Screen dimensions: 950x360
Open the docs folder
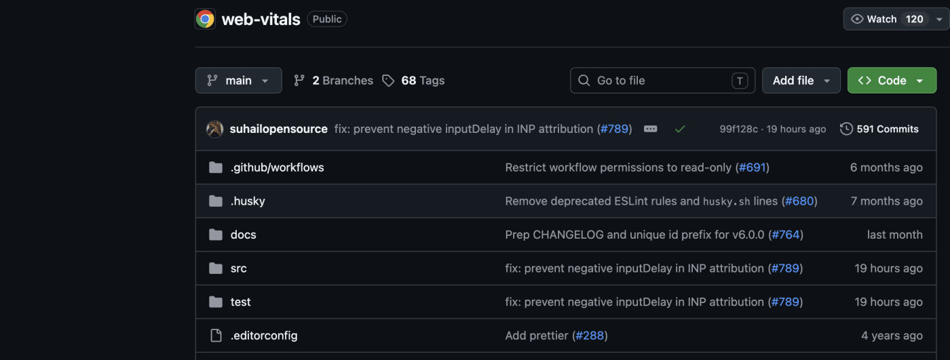244,235
